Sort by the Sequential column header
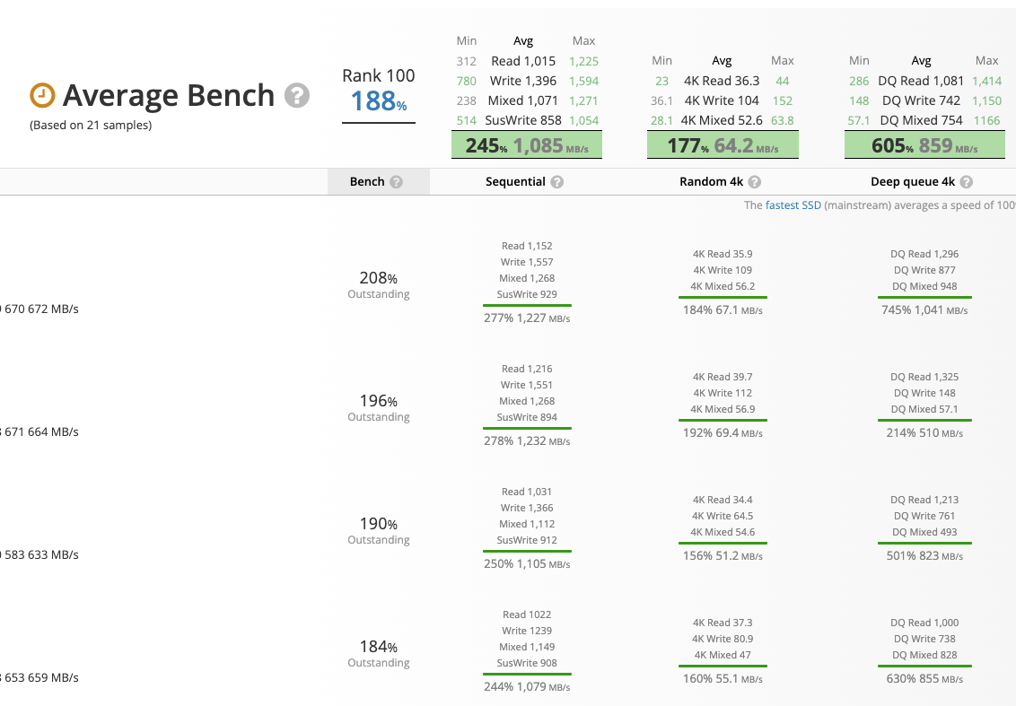Image resolution: width=1016 pixels, height=706 pixels. [515, 182]
